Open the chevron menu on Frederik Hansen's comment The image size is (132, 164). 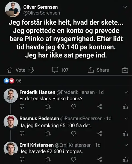coord(126,92)
